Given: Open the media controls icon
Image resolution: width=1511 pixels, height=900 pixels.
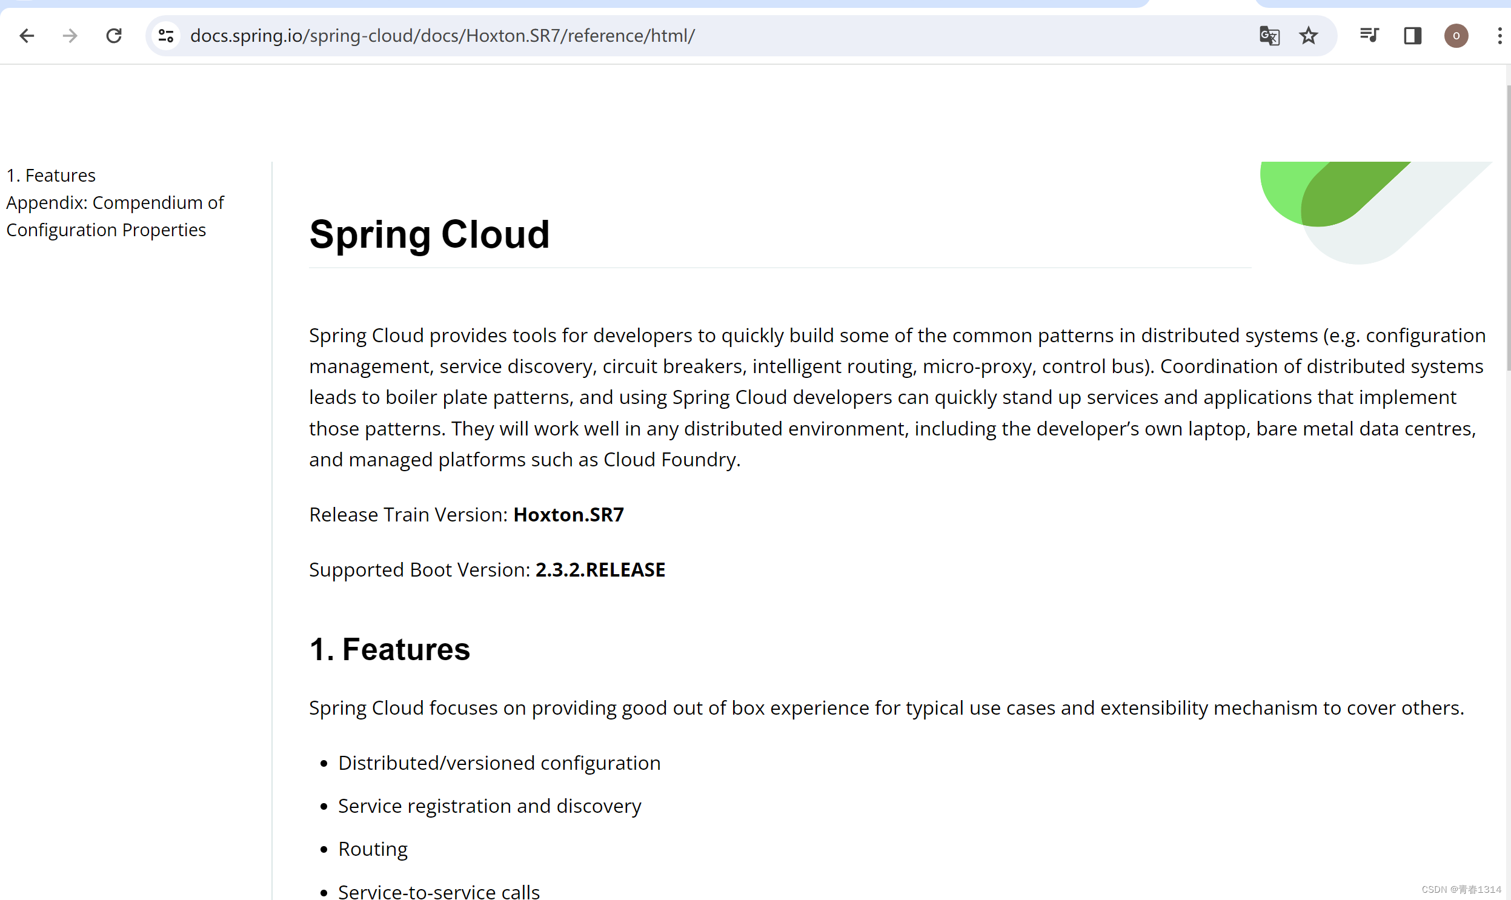Looking at the screenshot, I should click(x=1369, y=36).
